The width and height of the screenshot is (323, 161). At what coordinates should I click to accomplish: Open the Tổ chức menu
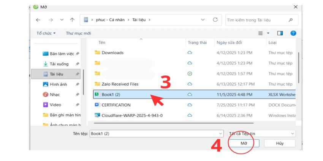coord(46,33)
